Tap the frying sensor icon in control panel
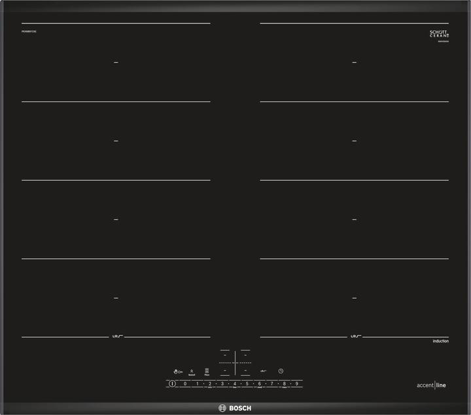This screenshot has width=471, height=415. coord(263,371)
